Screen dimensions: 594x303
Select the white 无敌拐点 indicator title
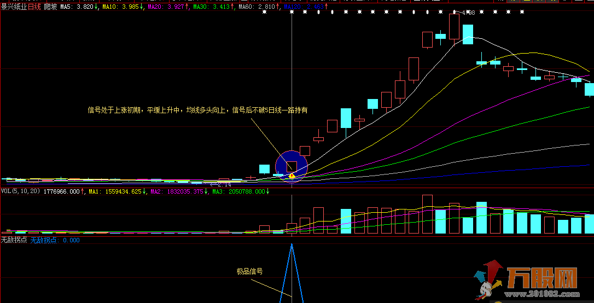coord(14,240)
